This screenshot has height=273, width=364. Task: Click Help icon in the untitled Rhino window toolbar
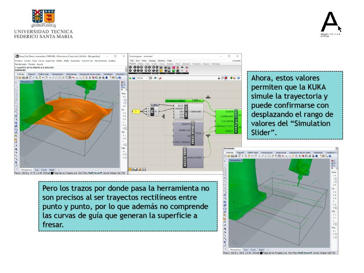pyautogui.click(x=330, y=156)
